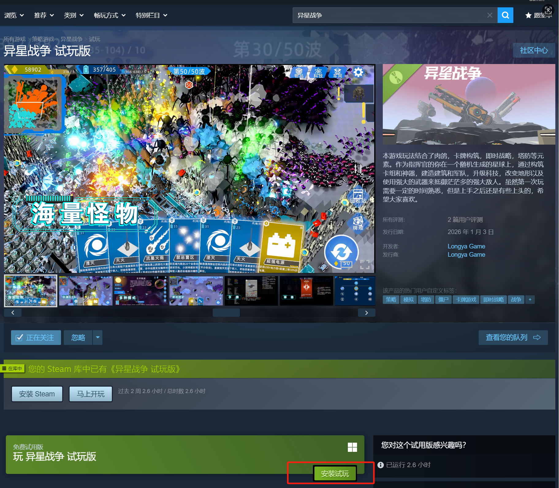Add a new tag with plus button
The image size is (559, 488).
(x=530, y=300)
